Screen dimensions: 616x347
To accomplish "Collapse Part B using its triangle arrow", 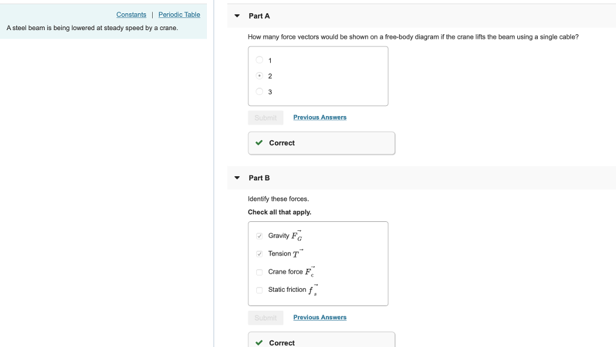I will tap(237, 178).
